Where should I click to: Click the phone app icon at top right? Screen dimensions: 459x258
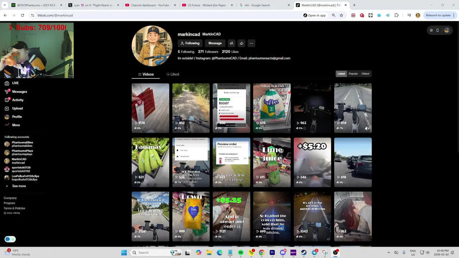[437, 30]
